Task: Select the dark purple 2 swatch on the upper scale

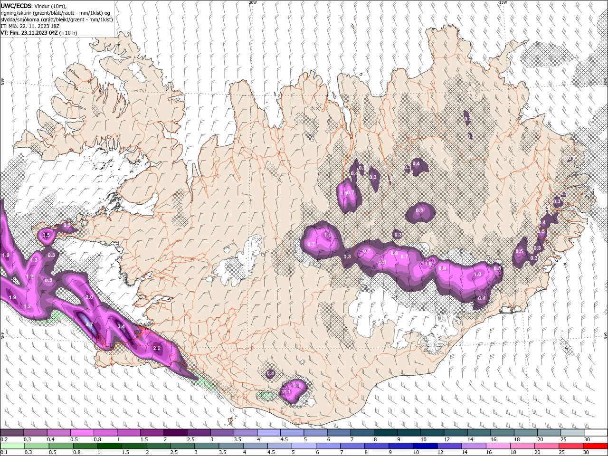Action: [176, 432]
